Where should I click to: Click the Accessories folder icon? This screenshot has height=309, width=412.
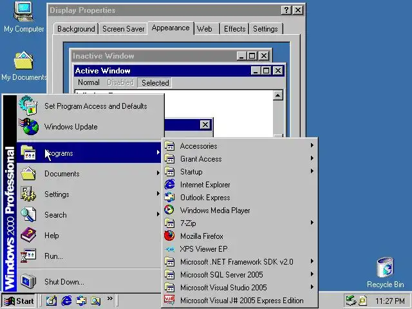coord(169,146)
